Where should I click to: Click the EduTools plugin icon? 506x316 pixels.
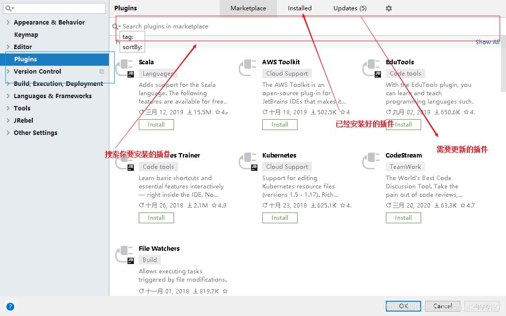(x=372, y=68)
